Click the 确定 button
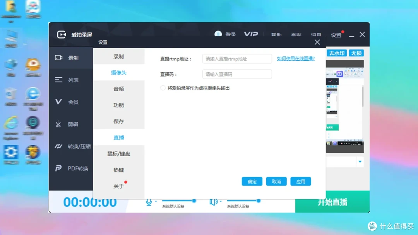This screenshot has width=418, height=235. click(x=252, y=182)
